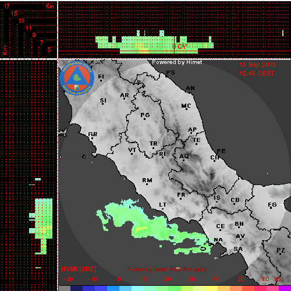Click the Protezione Civile Abruzzo logo

tap(77, 78)
